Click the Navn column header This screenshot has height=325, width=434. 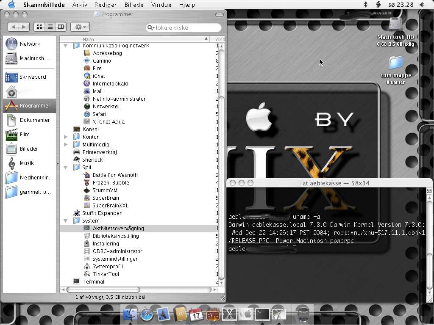coord(136,39)
